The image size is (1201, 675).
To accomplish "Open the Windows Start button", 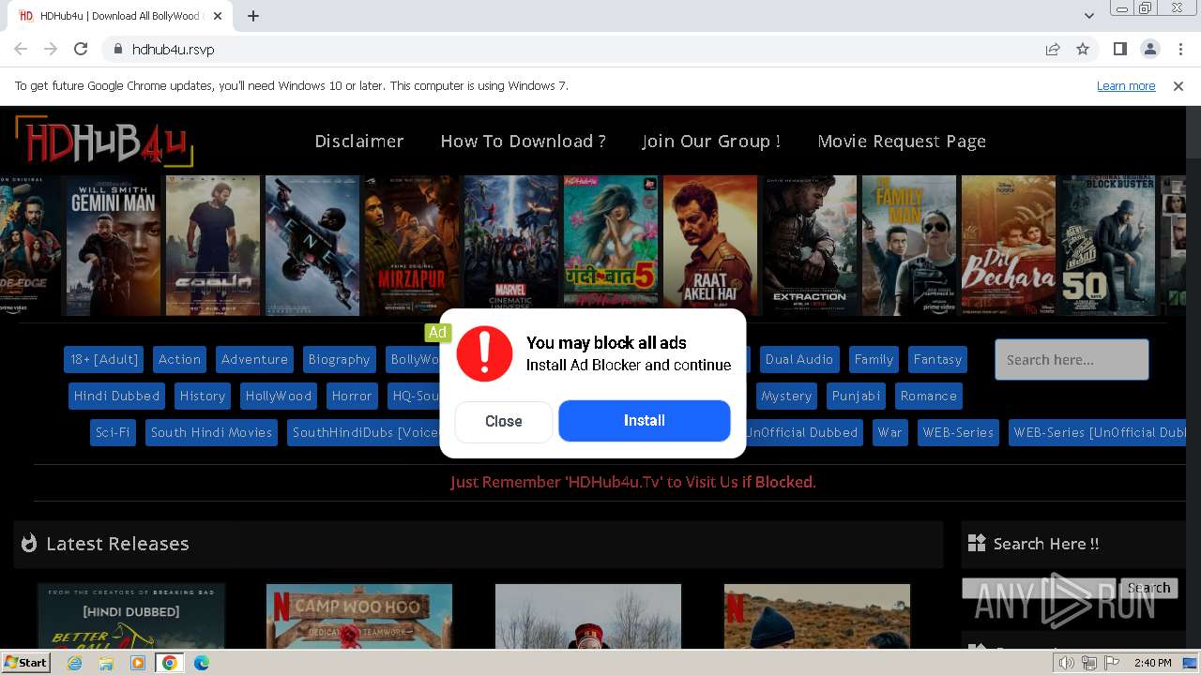I will [x=25, y=662].
